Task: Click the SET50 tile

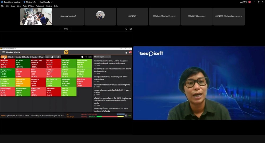Action: click(x=38, y=73)
